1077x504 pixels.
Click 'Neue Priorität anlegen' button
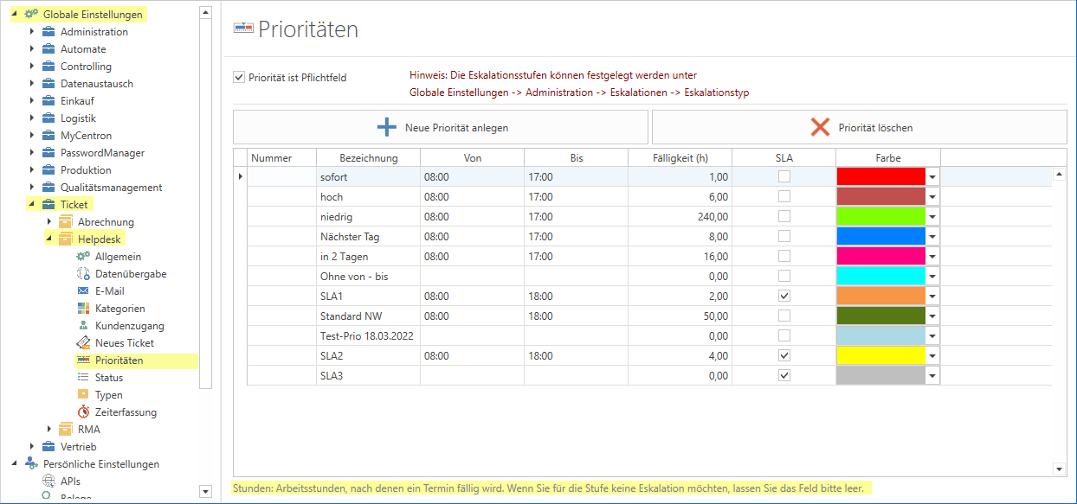pyautogui.click(x=441, y=127)
